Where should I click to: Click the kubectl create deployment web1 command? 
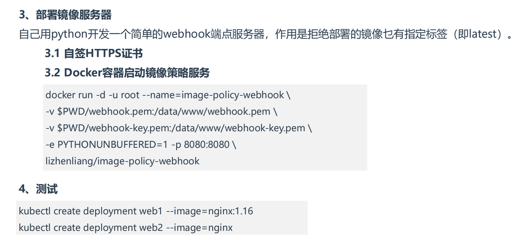(x=136, y=211)
